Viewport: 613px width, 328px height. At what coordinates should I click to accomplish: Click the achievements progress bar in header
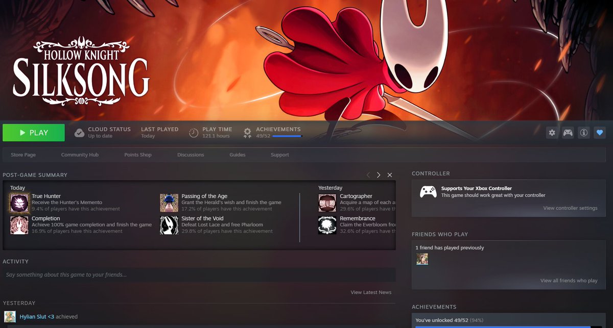287,136
